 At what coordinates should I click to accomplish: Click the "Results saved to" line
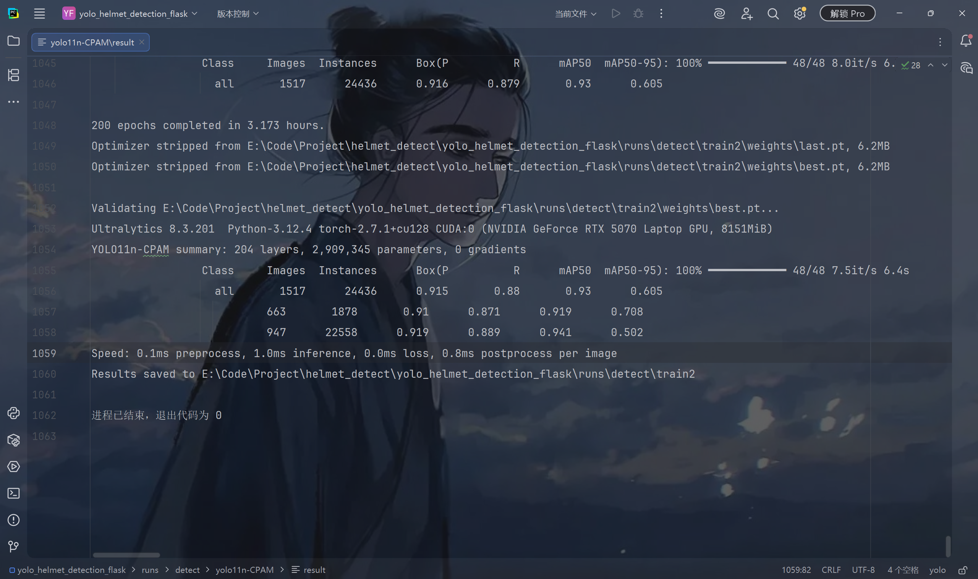tap(393, 374)
